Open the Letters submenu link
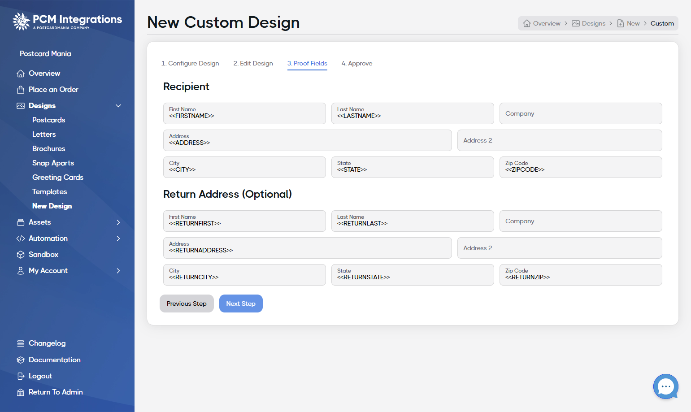 point(44,134)
